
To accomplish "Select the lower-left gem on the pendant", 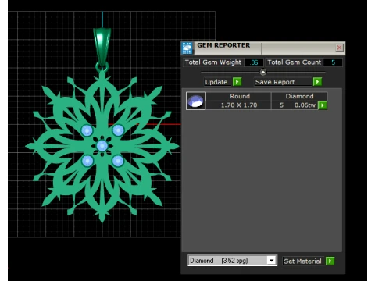I will 87,161.
